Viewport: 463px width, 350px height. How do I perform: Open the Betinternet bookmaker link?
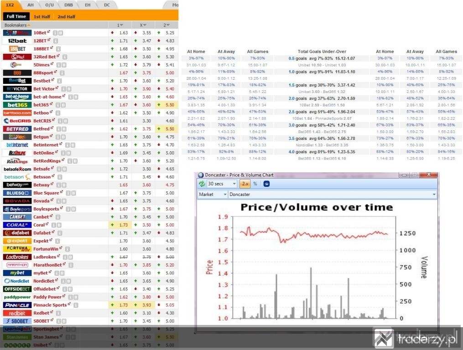(46, 145)
